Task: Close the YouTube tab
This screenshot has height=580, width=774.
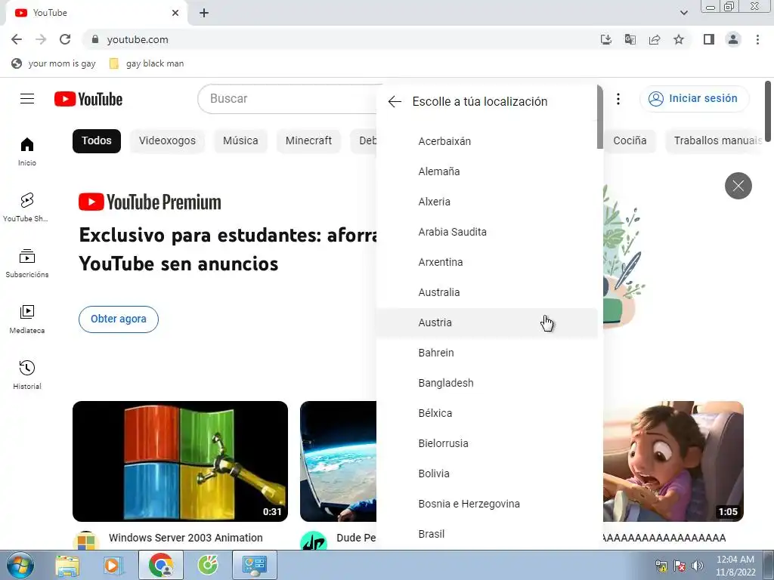Action: [175, 13]
